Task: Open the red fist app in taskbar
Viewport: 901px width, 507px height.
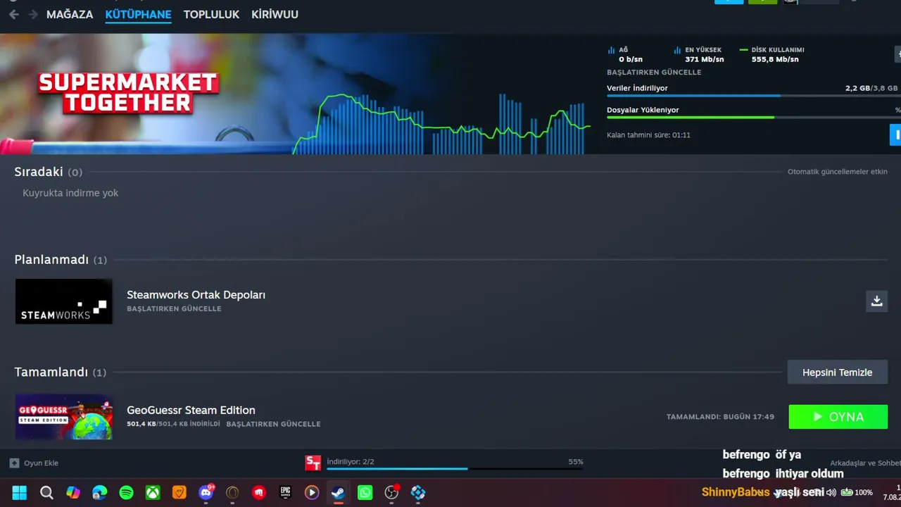Action: point(259,493)
